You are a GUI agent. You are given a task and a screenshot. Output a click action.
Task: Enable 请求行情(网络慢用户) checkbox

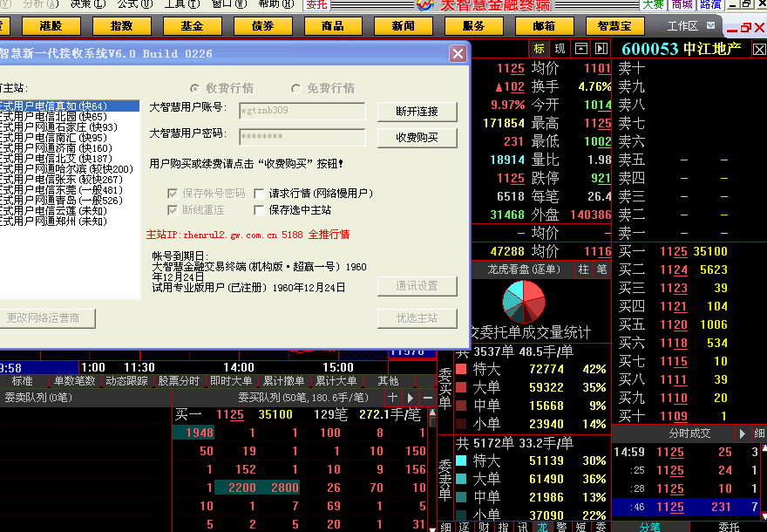tap(259, 194)
